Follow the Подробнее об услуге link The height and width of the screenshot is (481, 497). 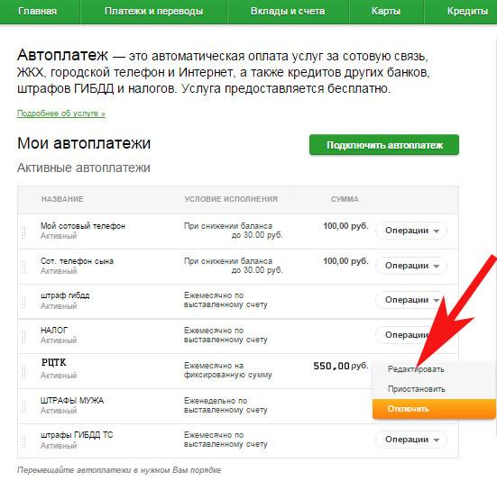60,113
